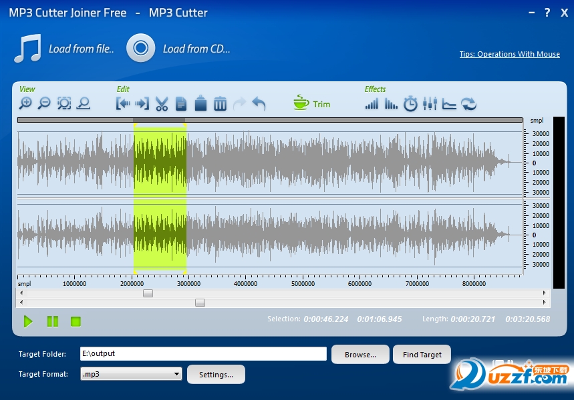Viewport: 574px width, 400px height.
Task: Click the selection end time 0:01:06.945
Action: tap(380, 319)
